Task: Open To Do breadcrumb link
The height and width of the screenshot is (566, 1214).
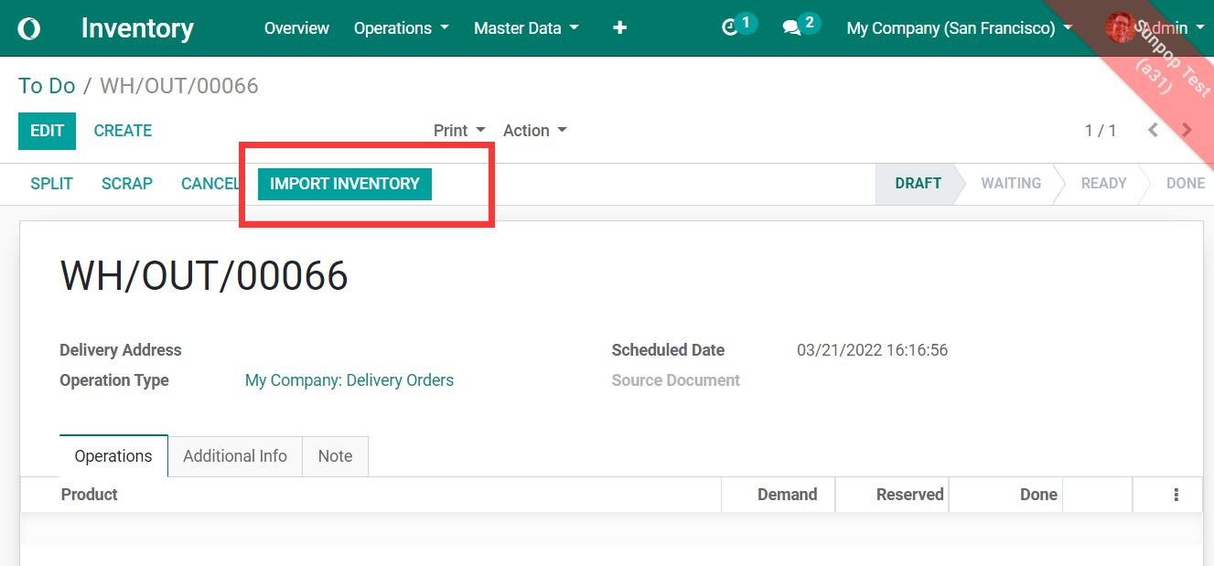Action: (x=47, y=86)
